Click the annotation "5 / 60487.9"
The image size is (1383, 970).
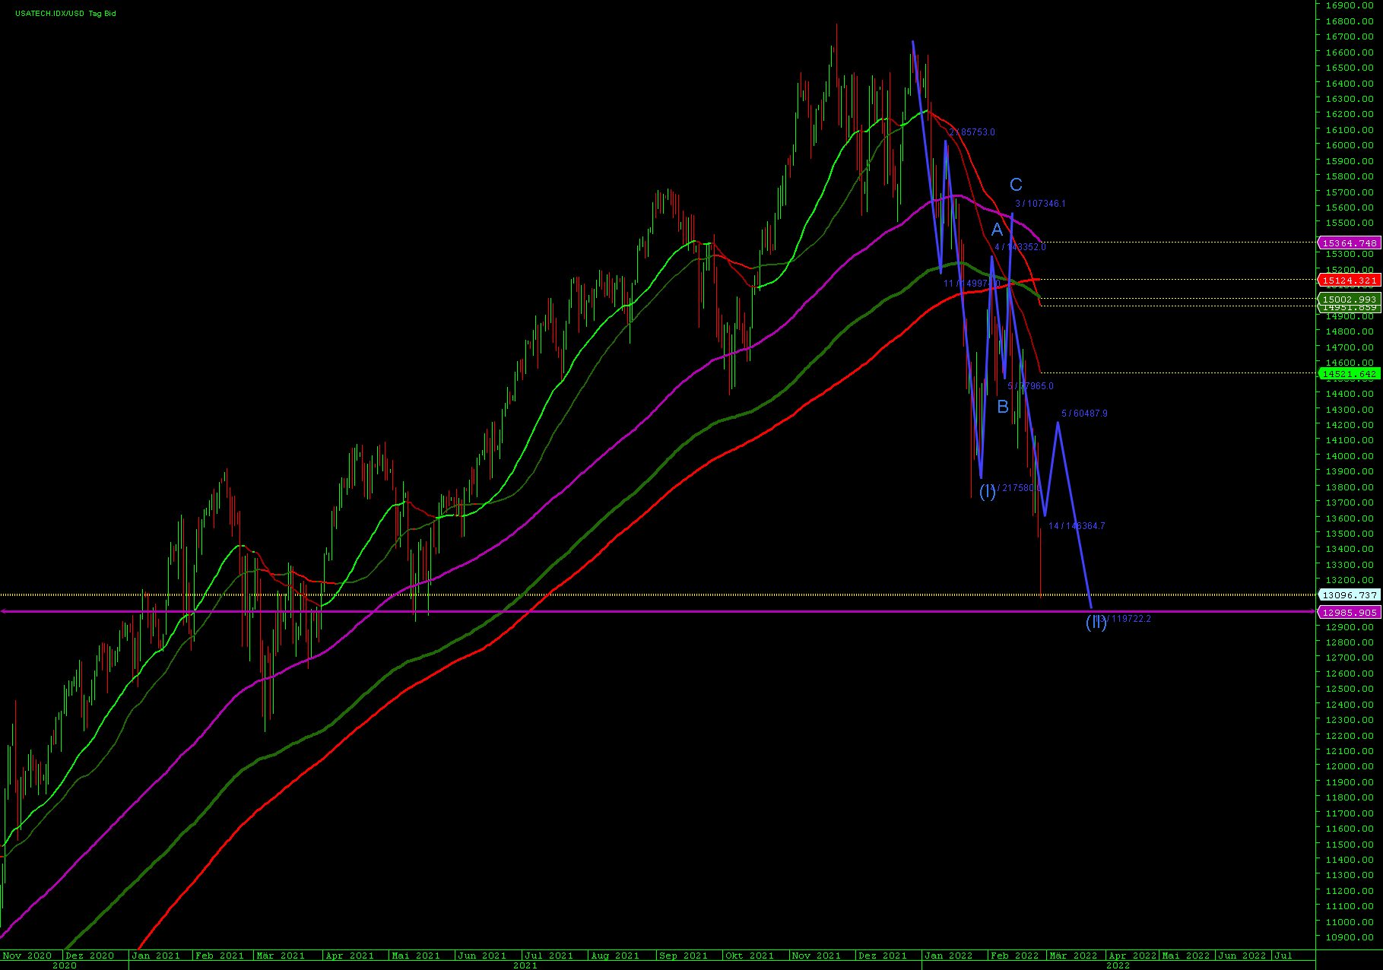[x=1084, y=414]
